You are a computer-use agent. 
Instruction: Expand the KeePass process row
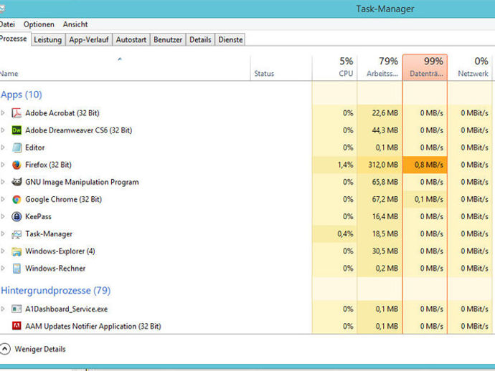pos(3,216)
